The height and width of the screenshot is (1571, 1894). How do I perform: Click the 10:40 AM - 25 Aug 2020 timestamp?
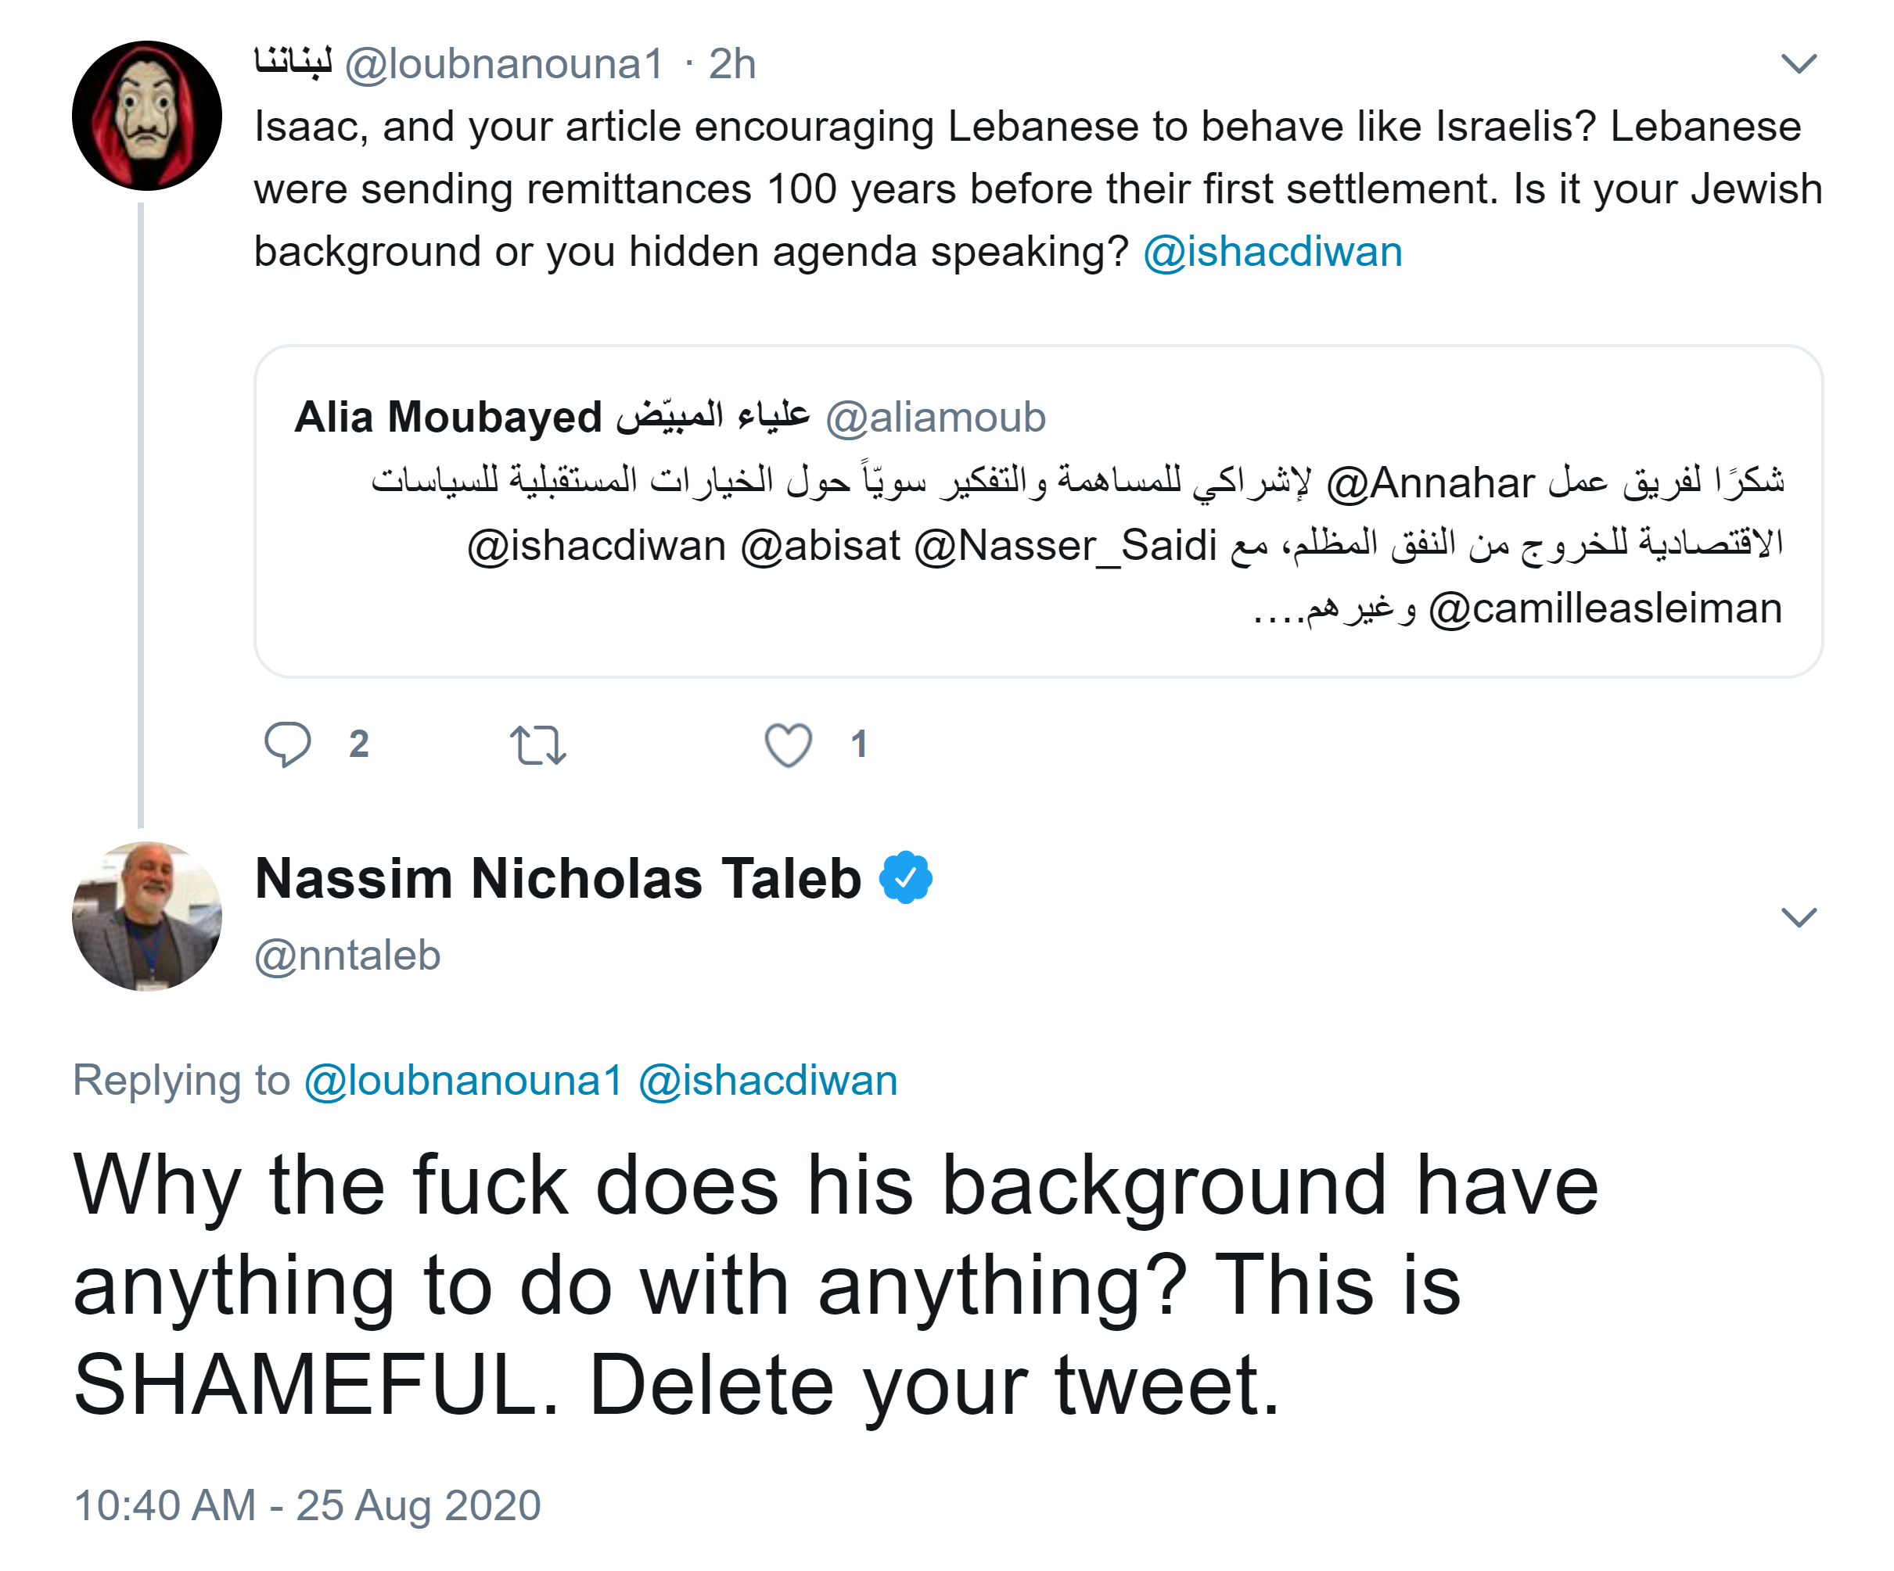pos(307,1505)
